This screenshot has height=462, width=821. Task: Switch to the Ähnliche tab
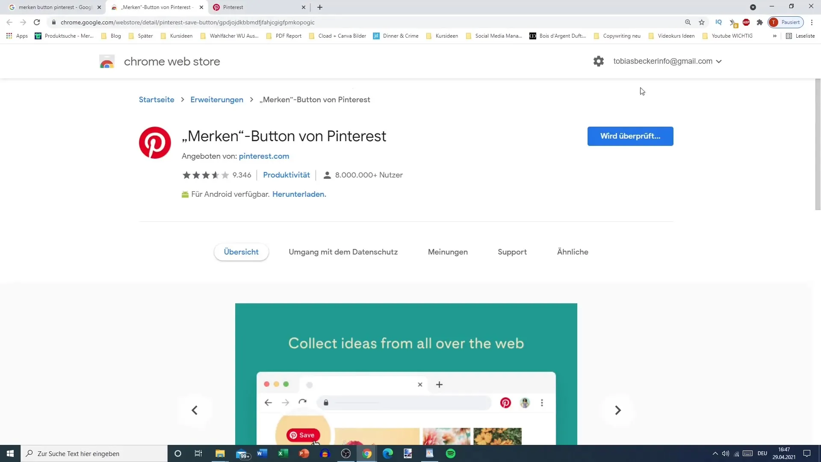click(573, 252)
